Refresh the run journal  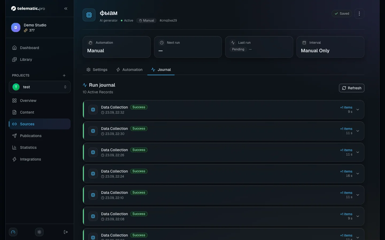352,88
